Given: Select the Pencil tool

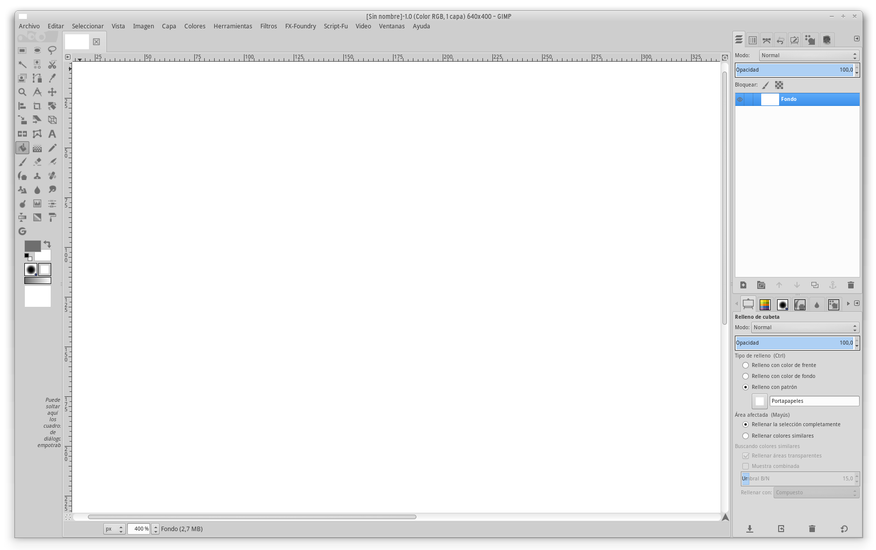Looking at the screenshot, I should pyautogui.click(x=52, y=148).
